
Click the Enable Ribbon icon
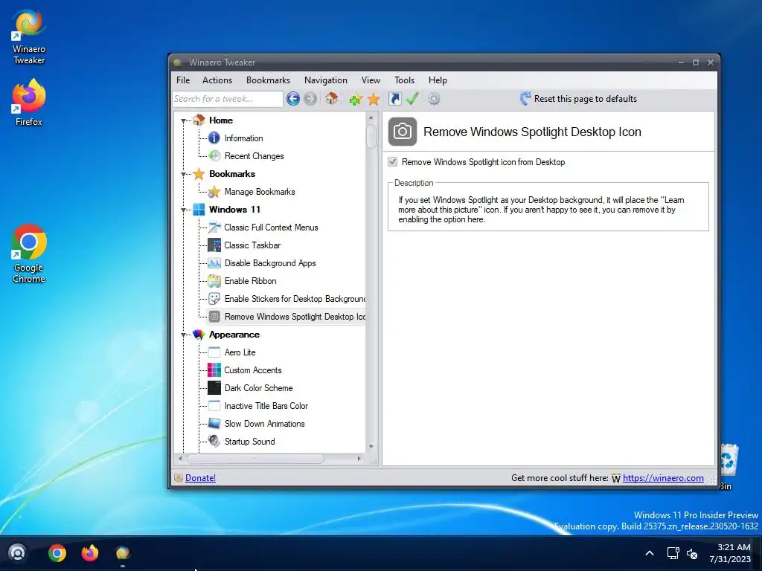point(214,280)
